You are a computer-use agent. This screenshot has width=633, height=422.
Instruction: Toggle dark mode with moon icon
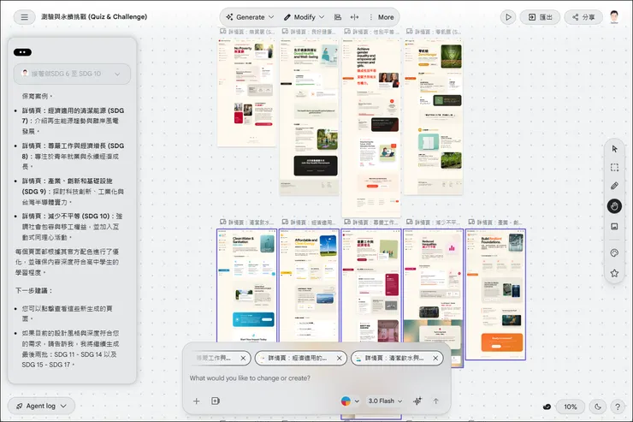[598, 407]
